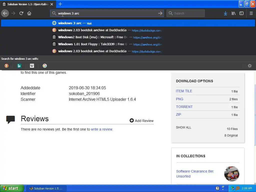Click the Reviews speech bubble icon
The width and height of the screenshot is (256, 192).
tap(10, 119)
